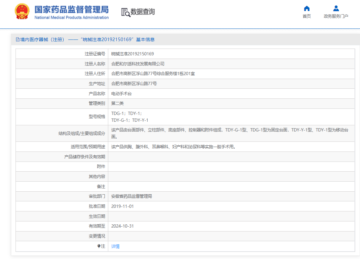
Task: Click the address ending in 综合服务楼1栋201室
Action: pyautogui.click(x=153, y=73)
